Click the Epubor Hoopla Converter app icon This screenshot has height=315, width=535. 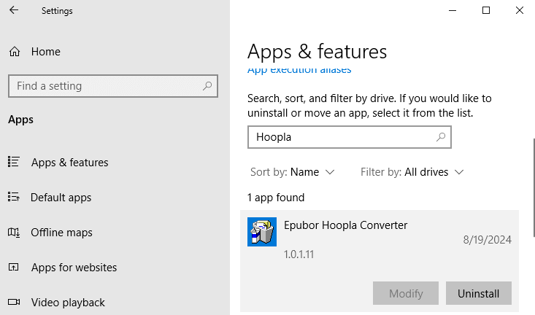(x=262, y=232)
